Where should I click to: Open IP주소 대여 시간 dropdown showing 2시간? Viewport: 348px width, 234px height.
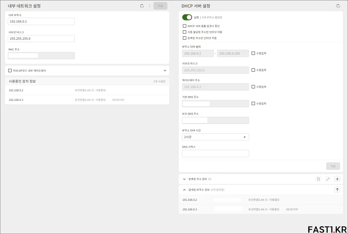coord(215,137)
